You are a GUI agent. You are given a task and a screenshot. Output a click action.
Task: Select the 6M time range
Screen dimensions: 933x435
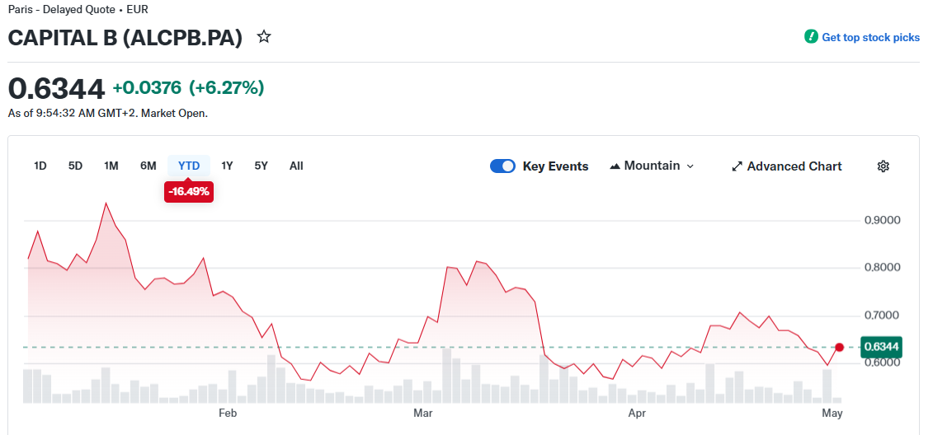pos(148,166)
